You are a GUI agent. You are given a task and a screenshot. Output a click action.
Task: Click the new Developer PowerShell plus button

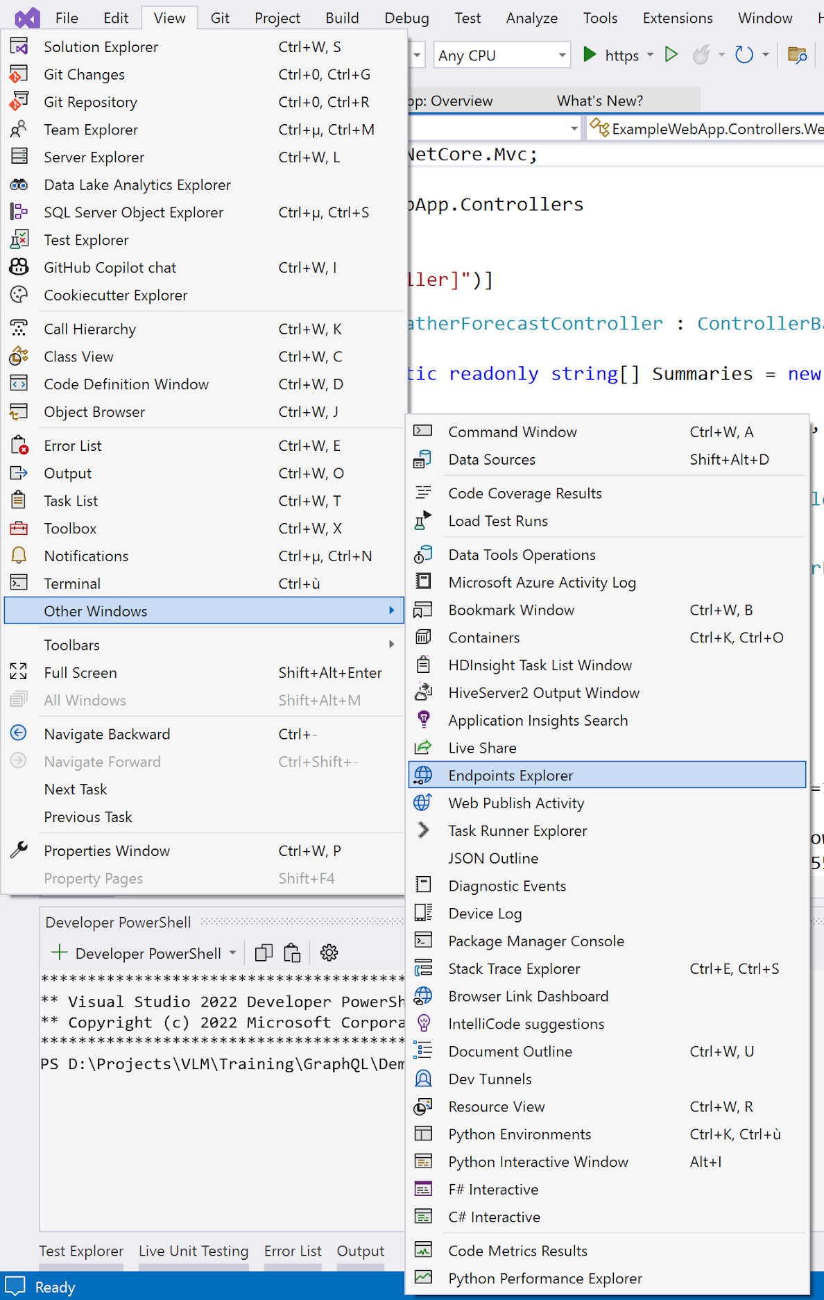tap(60, 952)
